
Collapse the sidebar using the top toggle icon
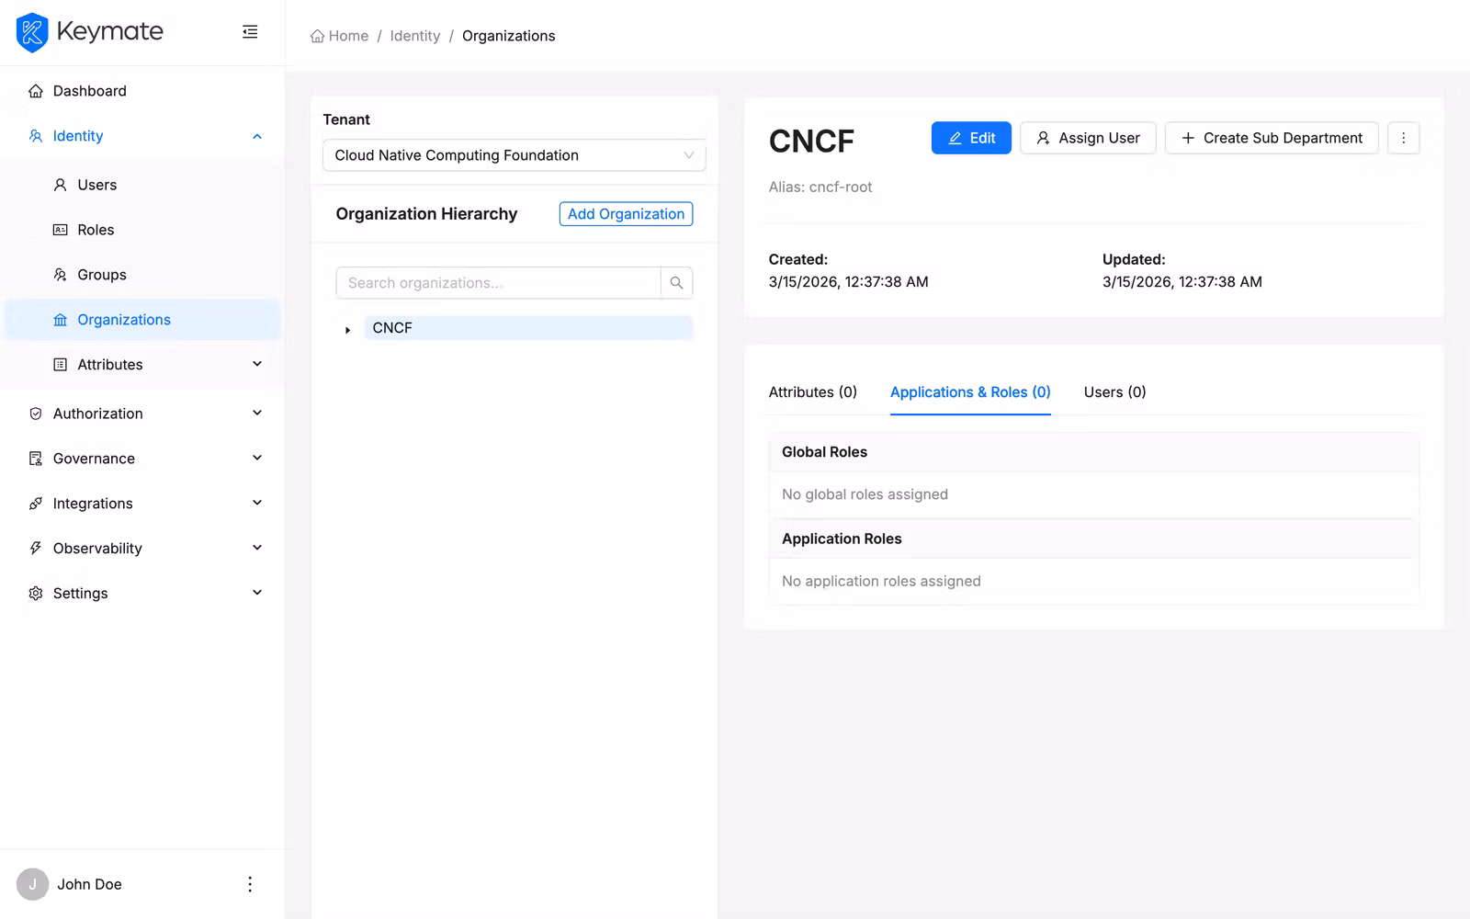(250, 31)
